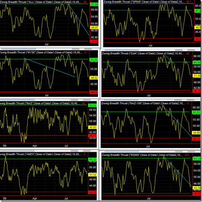
Task: Click the yellow 48.07 value label in ALL chart
Action: tap(94, 27)
